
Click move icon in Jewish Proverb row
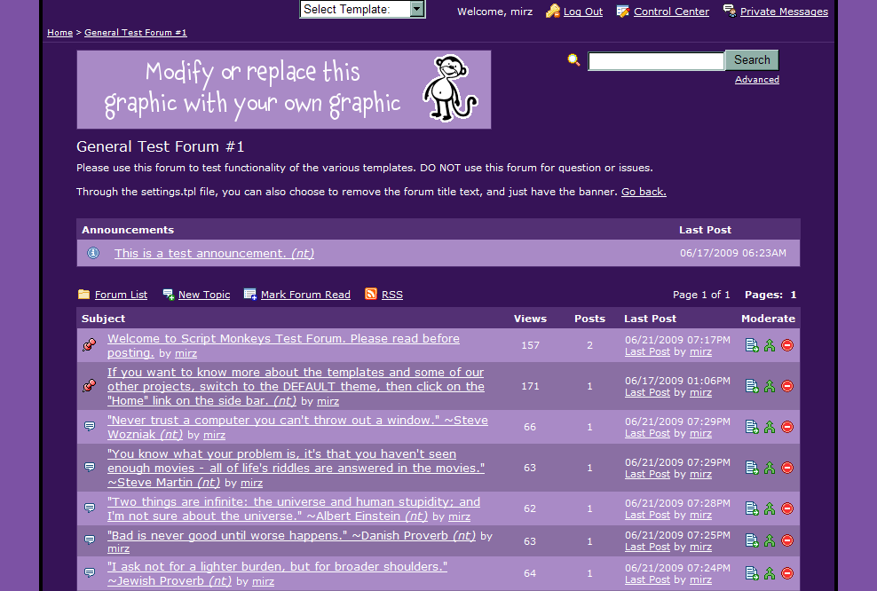point(752,573)
